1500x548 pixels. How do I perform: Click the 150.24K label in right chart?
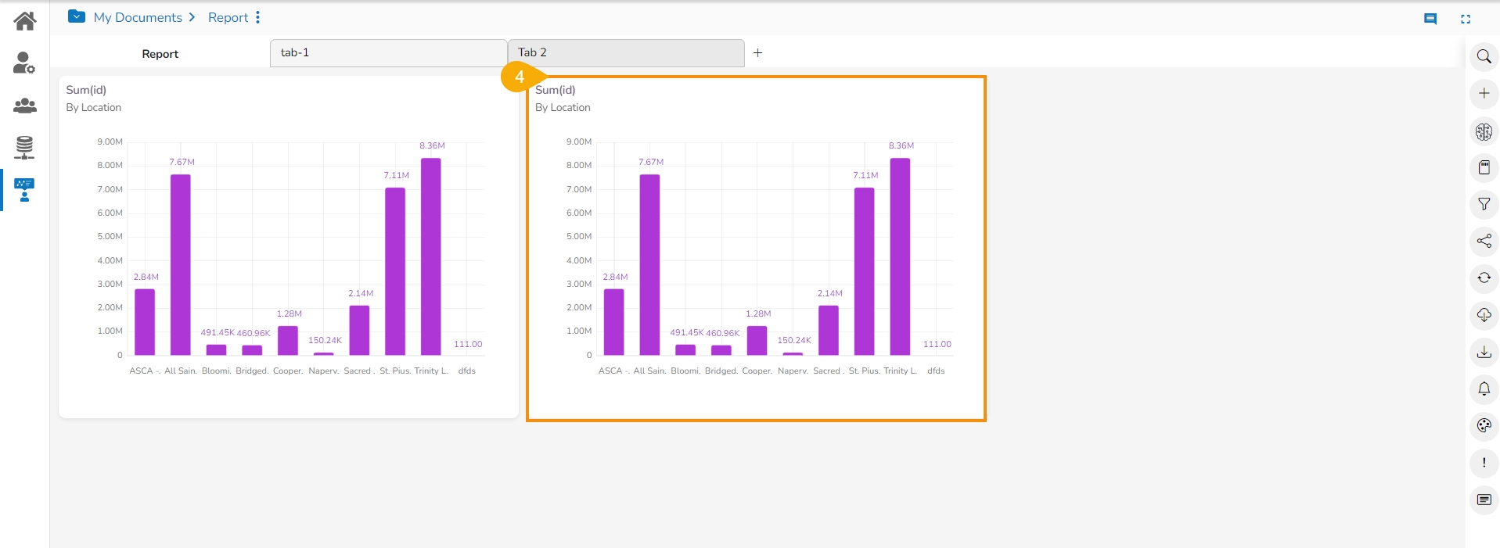click(x=794, y=340)
